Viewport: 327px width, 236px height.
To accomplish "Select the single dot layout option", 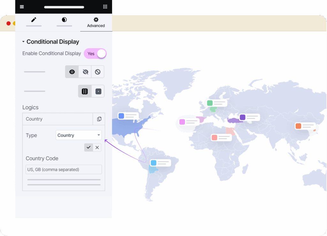I will tap(98, 91).
